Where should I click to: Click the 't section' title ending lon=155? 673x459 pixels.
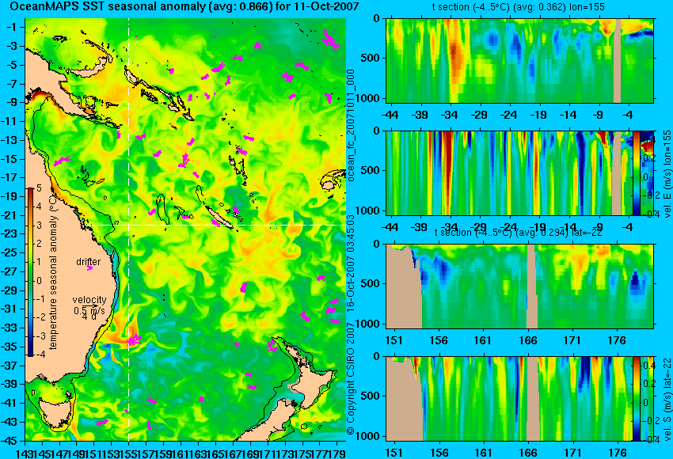point(519,7)
